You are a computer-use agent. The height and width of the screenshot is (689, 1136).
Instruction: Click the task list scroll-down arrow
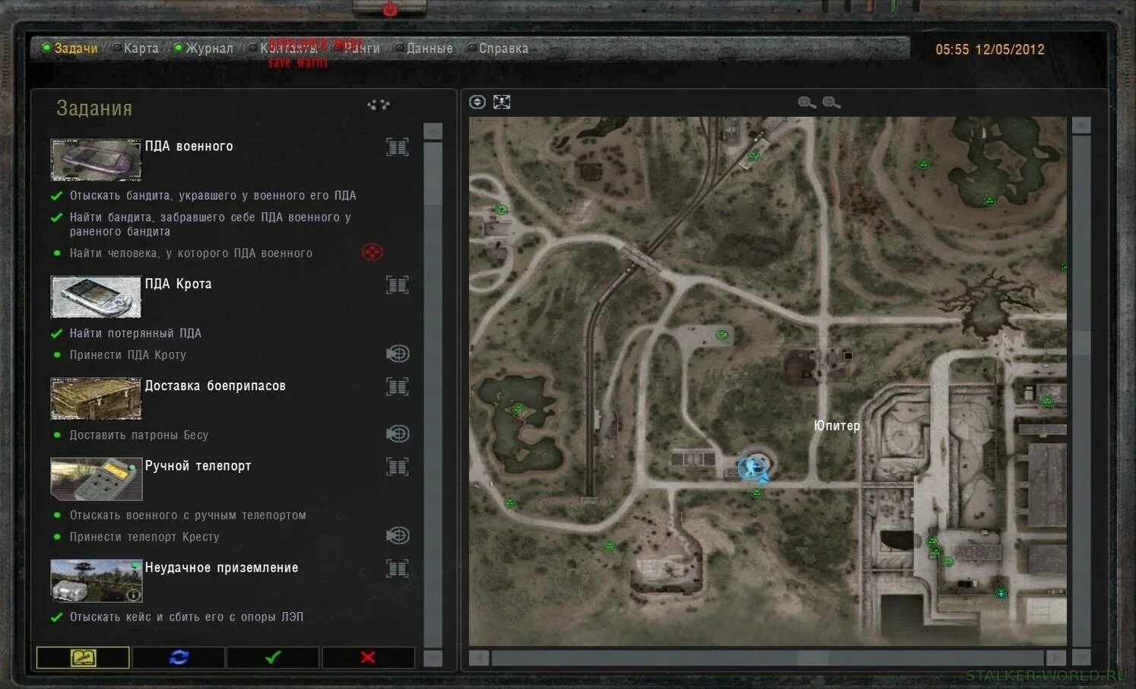(x=433, y=658)
